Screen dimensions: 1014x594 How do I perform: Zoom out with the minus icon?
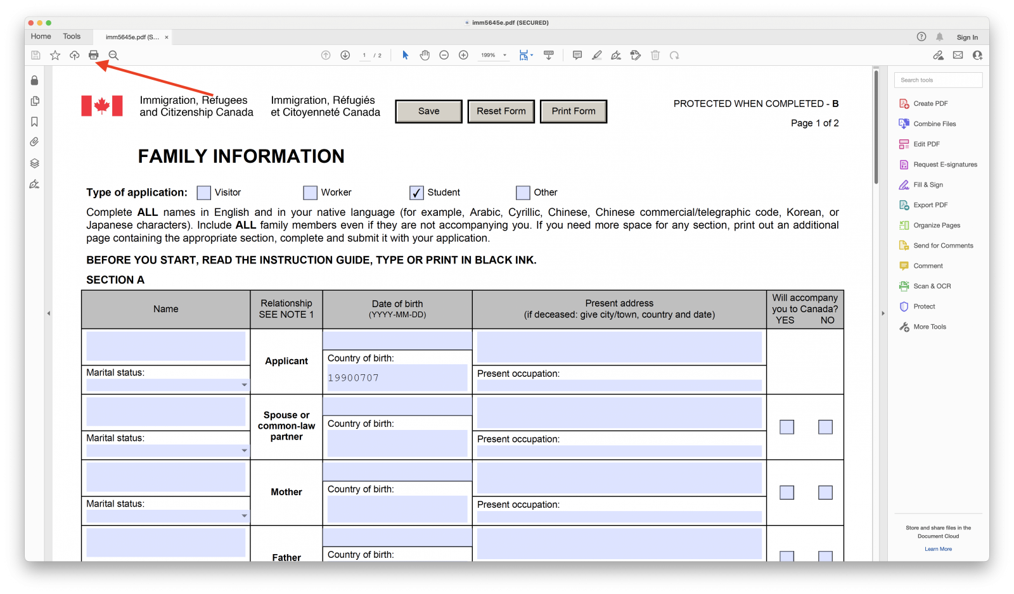(x=444, y=55)
